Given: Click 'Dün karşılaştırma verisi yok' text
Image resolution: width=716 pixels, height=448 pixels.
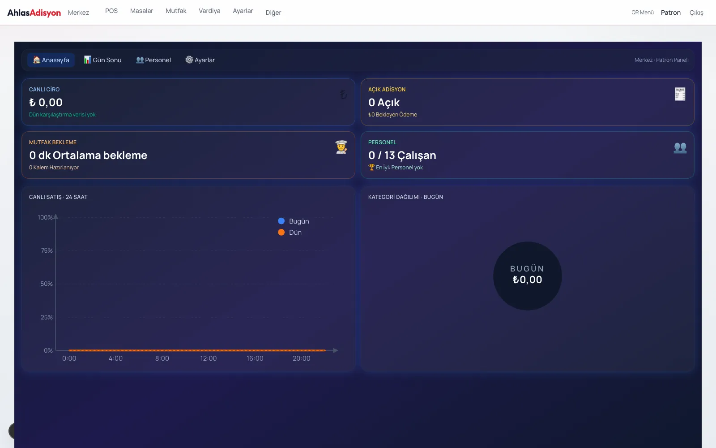Looking at the screenshot, I should (x=62, y=115).
